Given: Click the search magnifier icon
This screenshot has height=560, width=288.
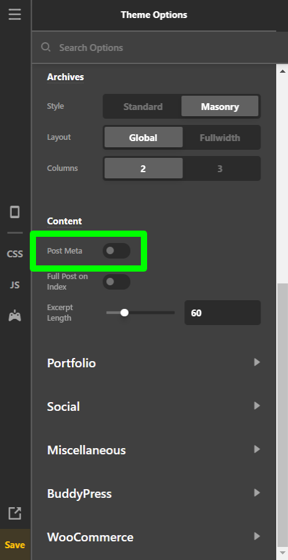Looking at the screenshot, I should (46, 47).
